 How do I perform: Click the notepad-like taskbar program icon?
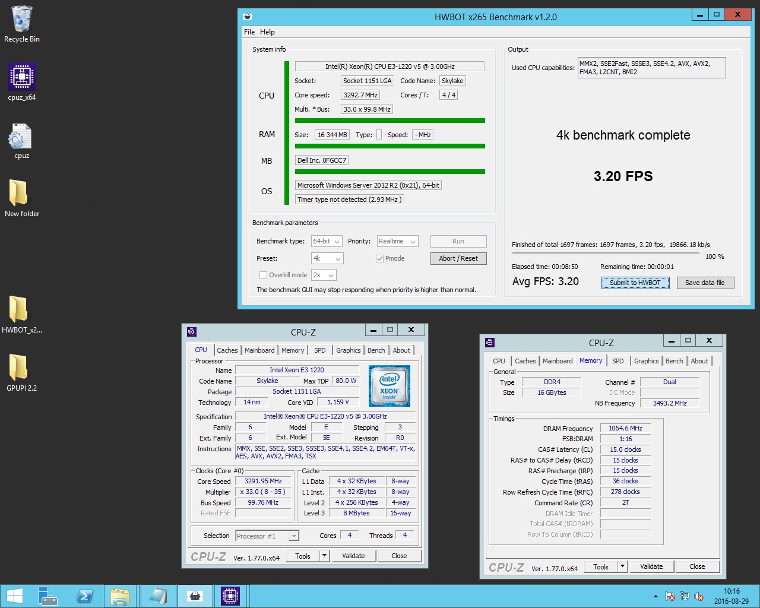(x=158, y=596)
